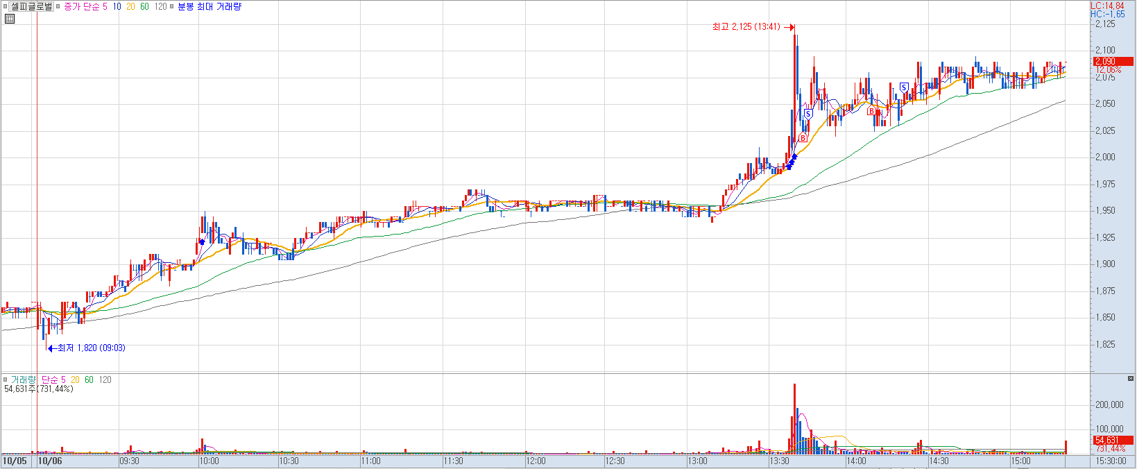Toggle the square before 종가 단순

click(58, 6)
